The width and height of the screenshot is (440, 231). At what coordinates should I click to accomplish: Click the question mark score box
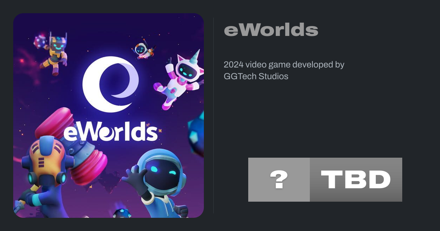279,180
